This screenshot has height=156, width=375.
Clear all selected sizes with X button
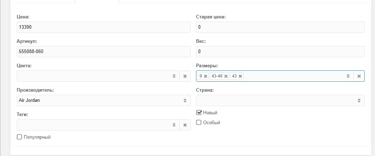(359, 76)
